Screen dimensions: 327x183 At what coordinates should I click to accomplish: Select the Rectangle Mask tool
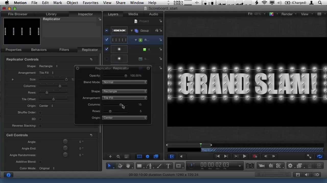[179, 166]
